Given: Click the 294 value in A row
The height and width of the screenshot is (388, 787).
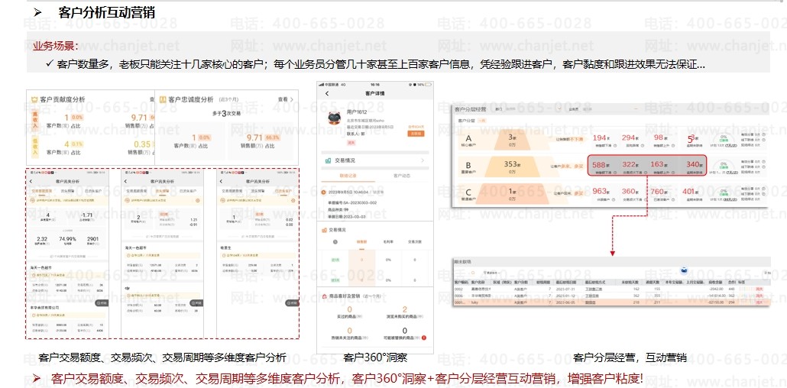Looking at the screenshot, I should 630,137.
